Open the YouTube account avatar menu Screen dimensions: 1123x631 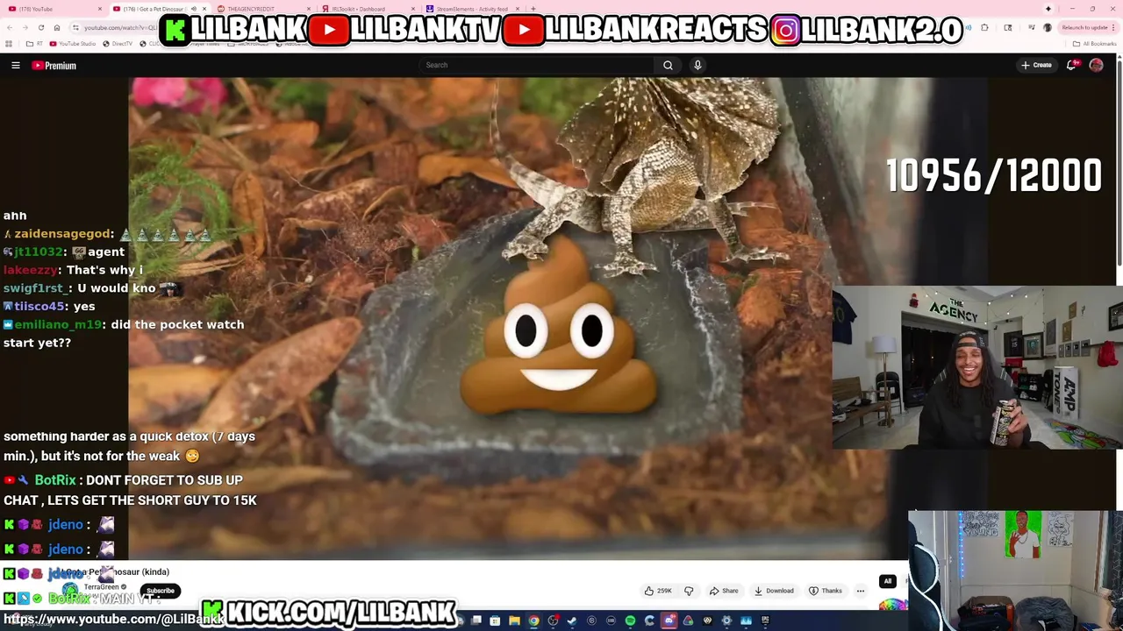(x=1096, y=65)
